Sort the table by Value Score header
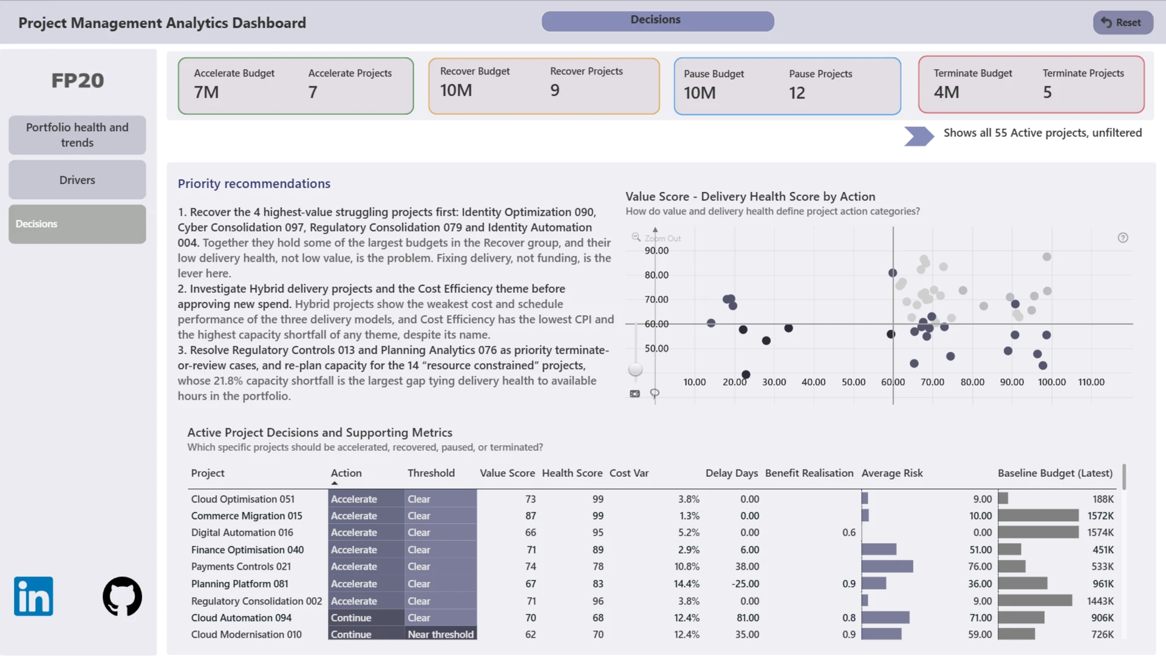This screenshot has height=656, width=1166. click(507, 473)
